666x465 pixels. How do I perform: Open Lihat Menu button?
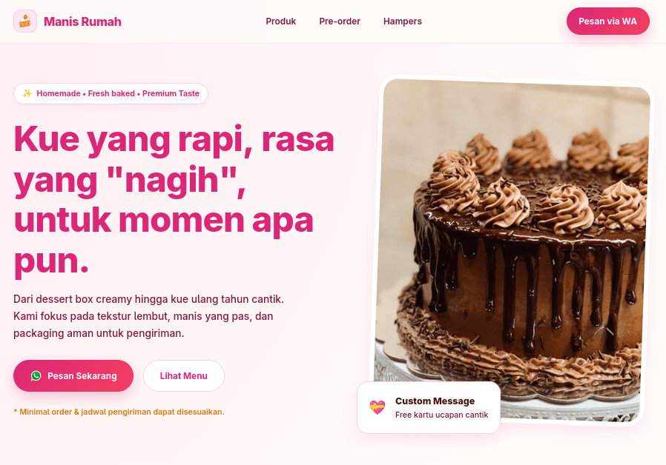183,376
